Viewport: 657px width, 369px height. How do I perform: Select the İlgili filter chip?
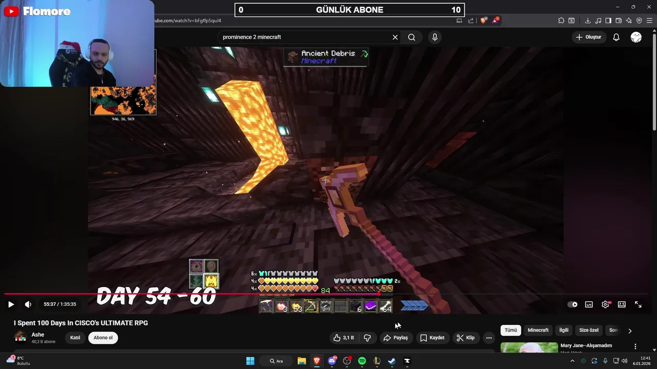[564, 331]
